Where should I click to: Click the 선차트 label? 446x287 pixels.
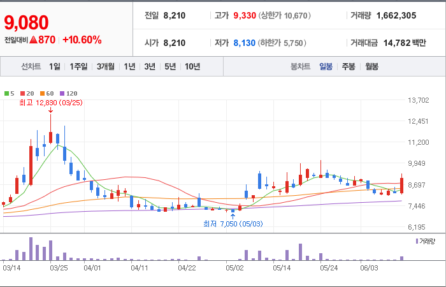tap(31, 66)
